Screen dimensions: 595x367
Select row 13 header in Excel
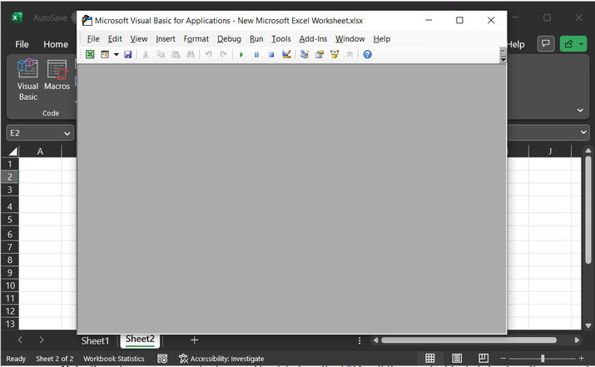click(10, 324)
